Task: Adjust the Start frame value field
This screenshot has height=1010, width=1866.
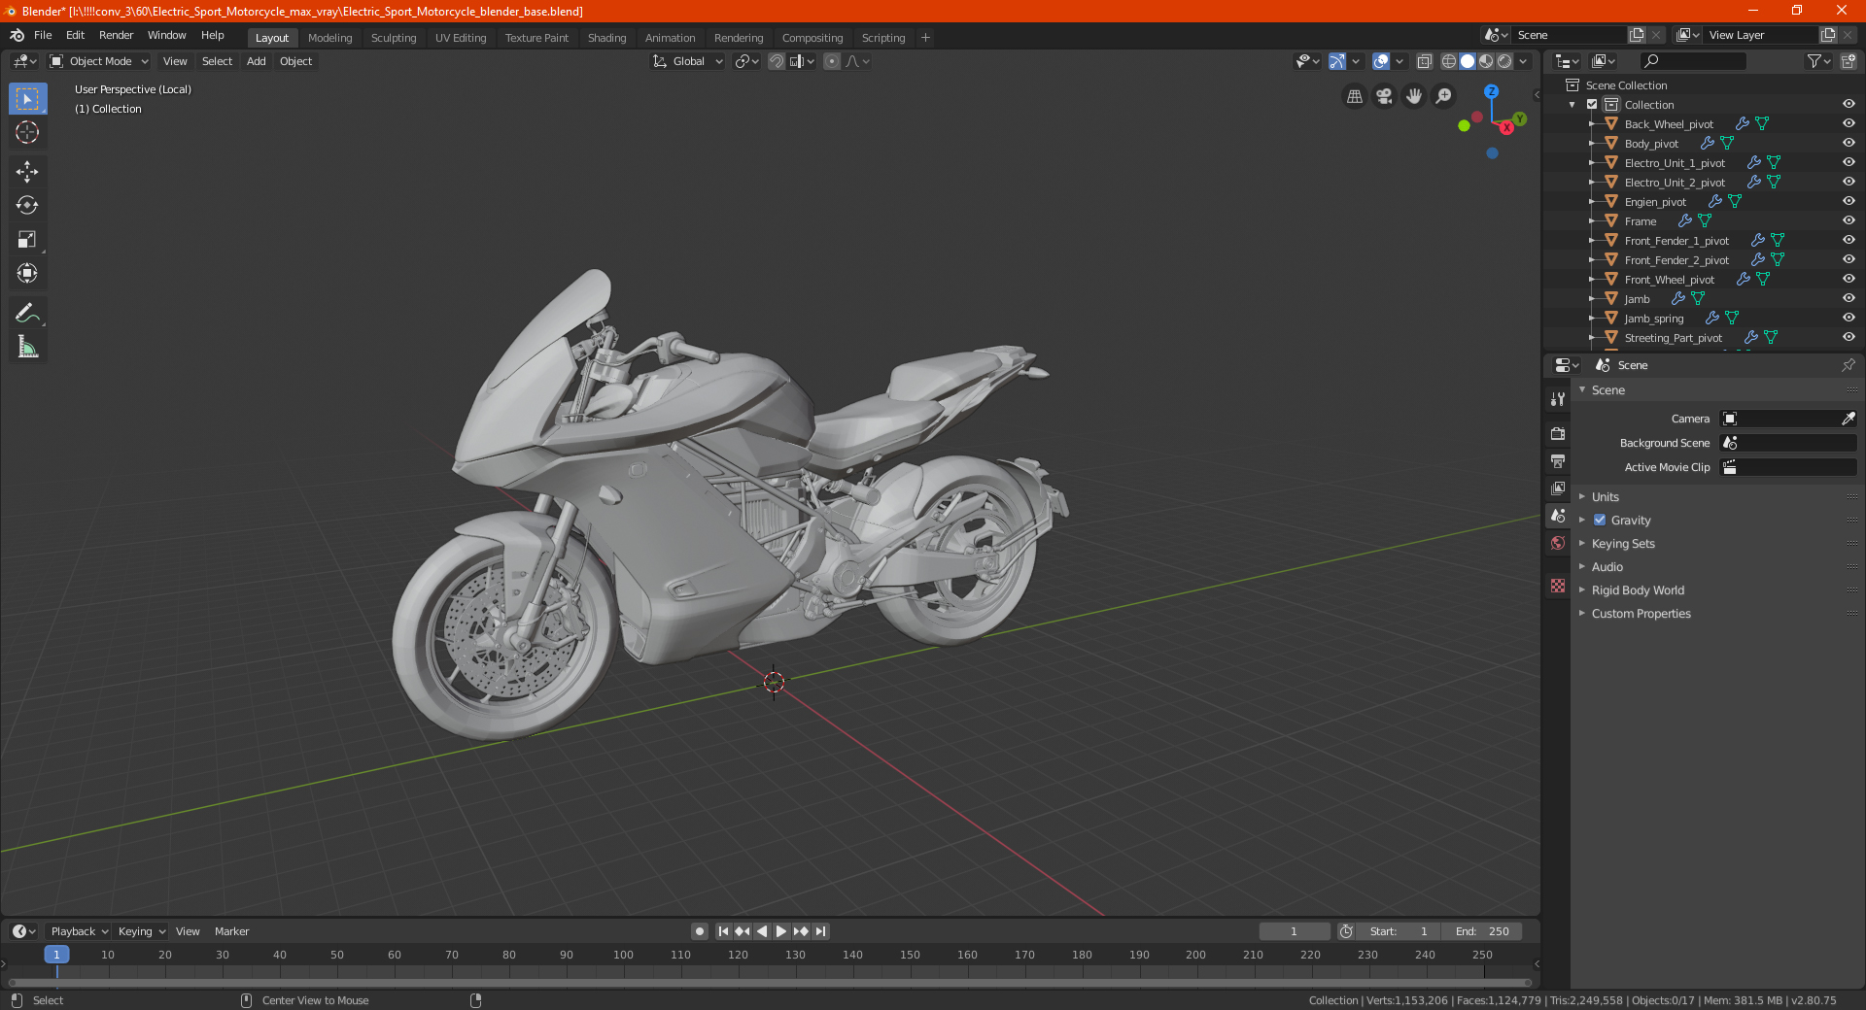Action: click(x=1399, y=931)
